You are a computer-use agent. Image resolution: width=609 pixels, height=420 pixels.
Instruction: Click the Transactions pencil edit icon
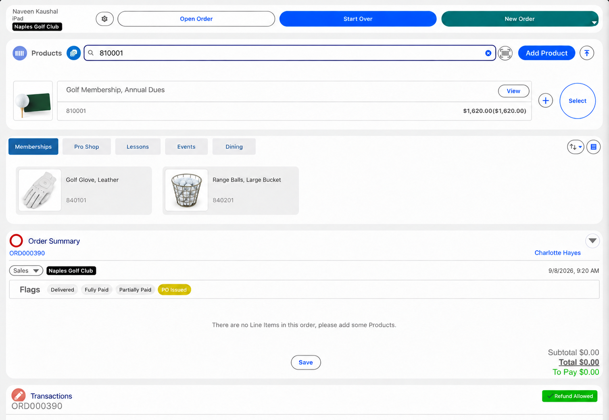pyautogui.click(x=19, y=396)
